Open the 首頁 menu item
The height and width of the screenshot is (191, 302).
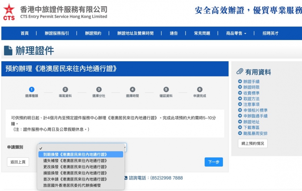24,33
